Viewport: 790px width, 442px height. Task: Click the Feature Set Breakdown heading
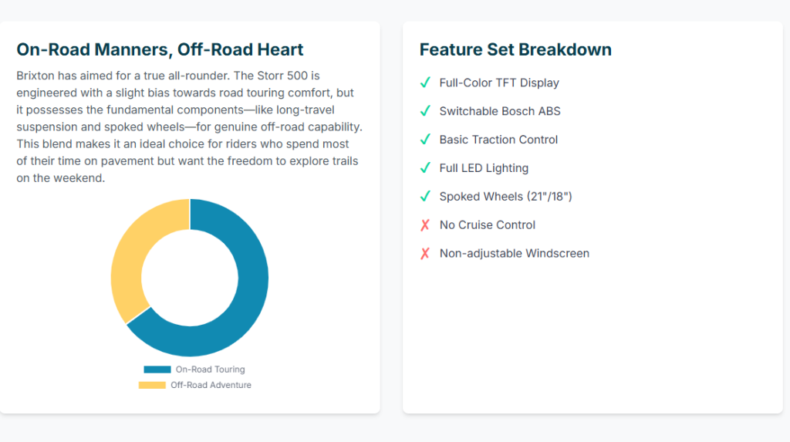(x=515, y=49)
